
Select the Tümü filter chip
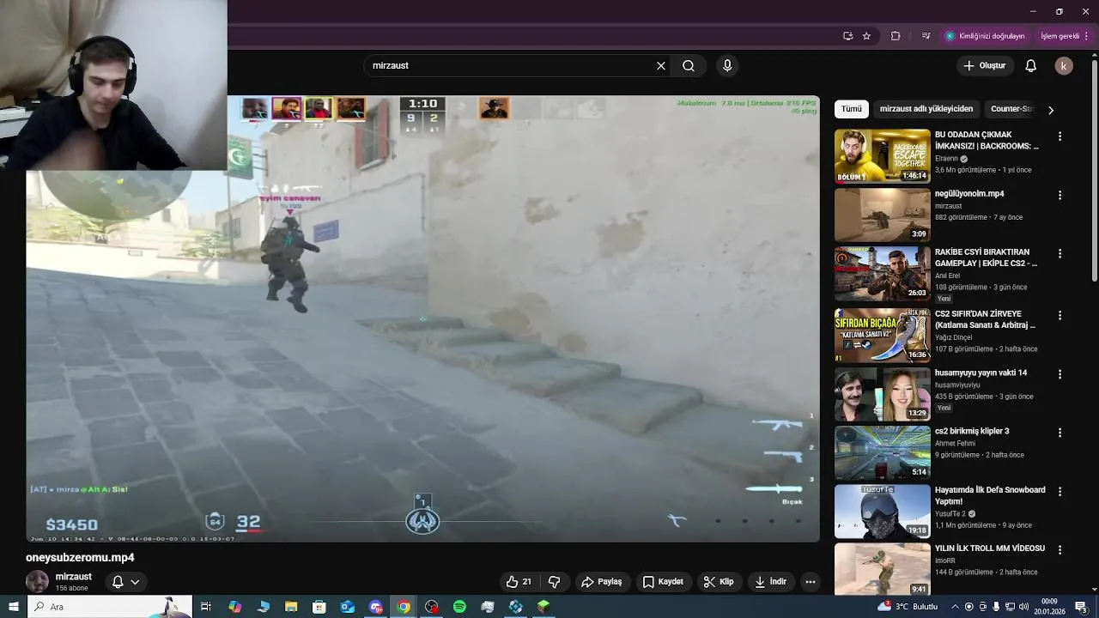[x=851, y=109]
